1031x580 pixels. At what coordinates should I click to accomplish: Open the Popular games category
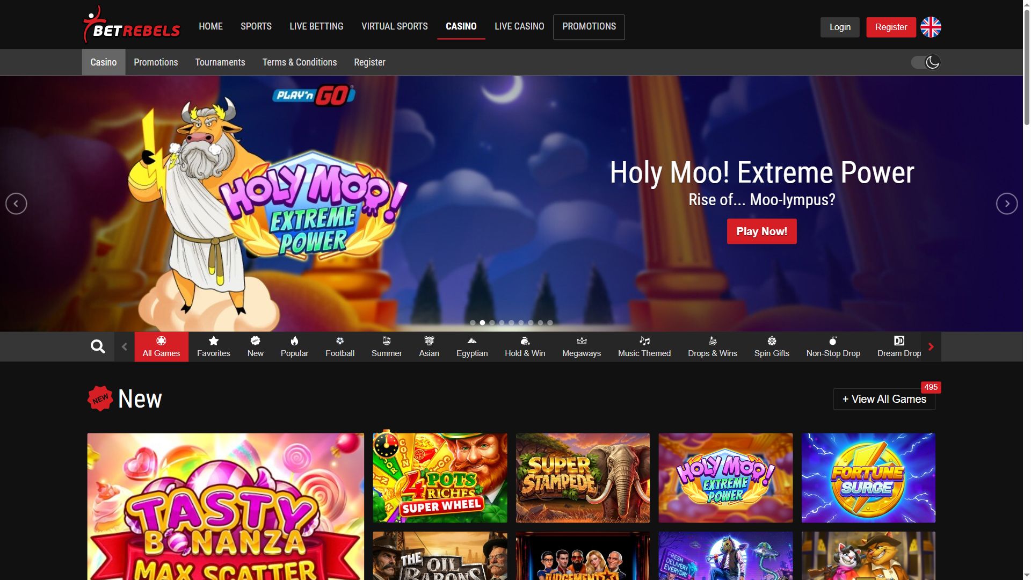click(x=294, y=346)
